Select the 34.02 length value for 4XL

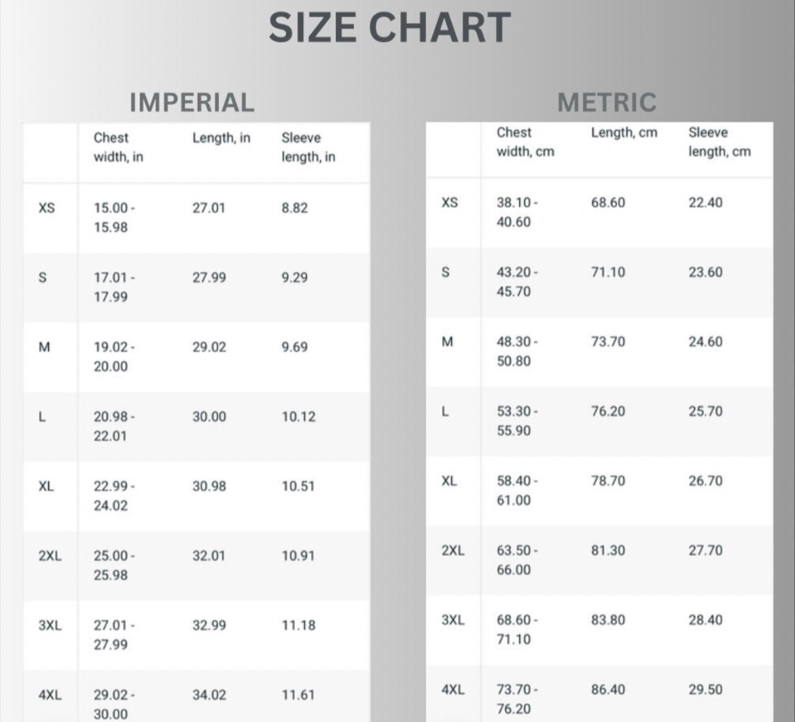coord(209,696)
